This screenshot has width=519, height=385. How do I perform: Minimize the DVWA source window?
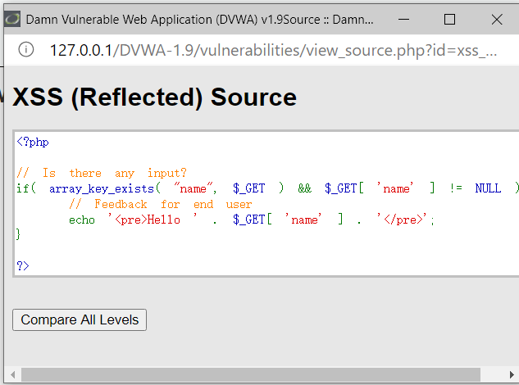coord(403,19)
